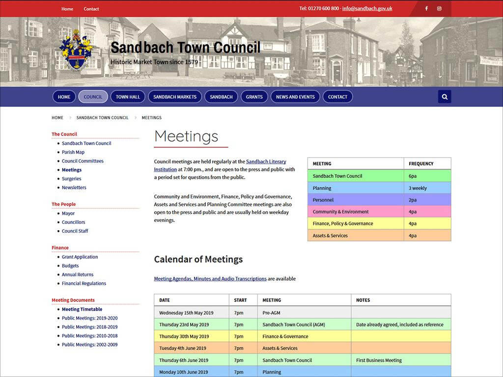This screenshot has width=503, height=377.
Task: Click the blue Planning frequency row
Action: coord(379,188)
